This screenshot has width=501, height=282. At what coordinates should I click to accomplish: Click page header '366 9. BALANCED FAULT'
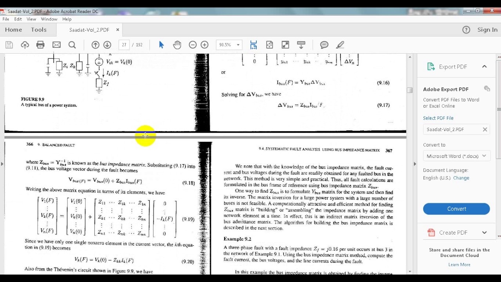50,145
